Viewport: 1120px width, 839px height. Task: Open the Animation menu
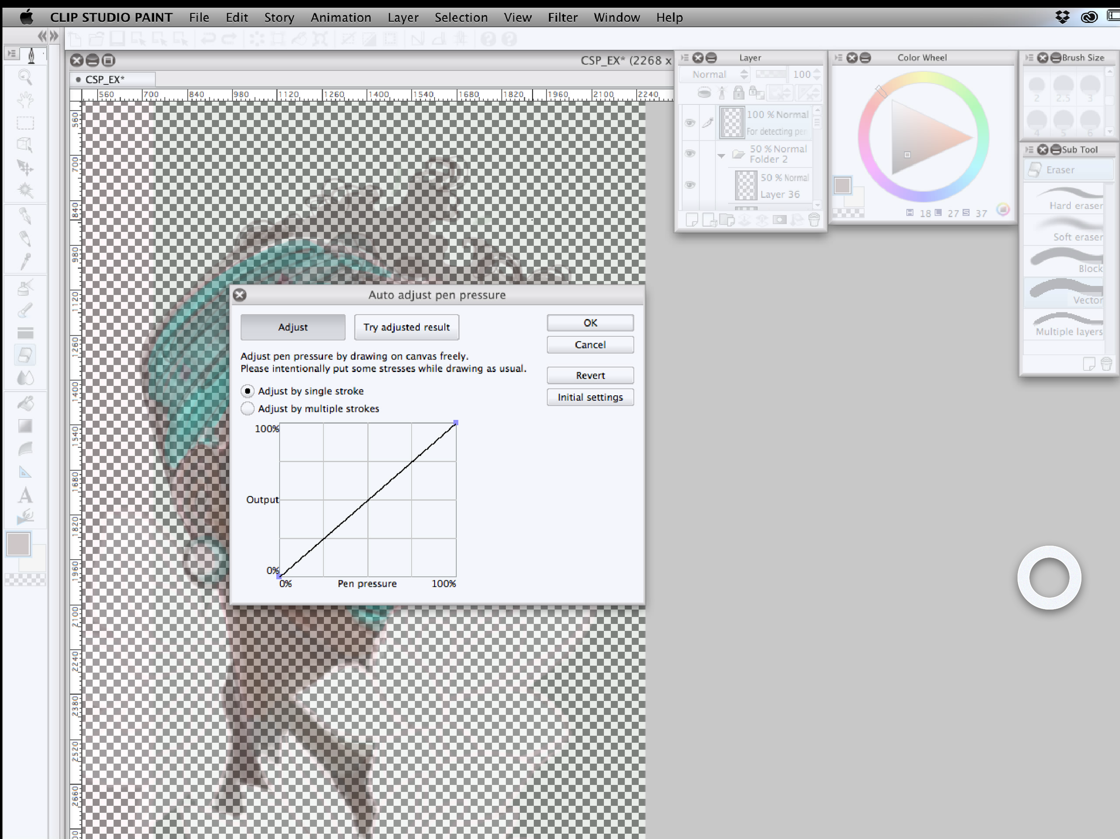341,17
